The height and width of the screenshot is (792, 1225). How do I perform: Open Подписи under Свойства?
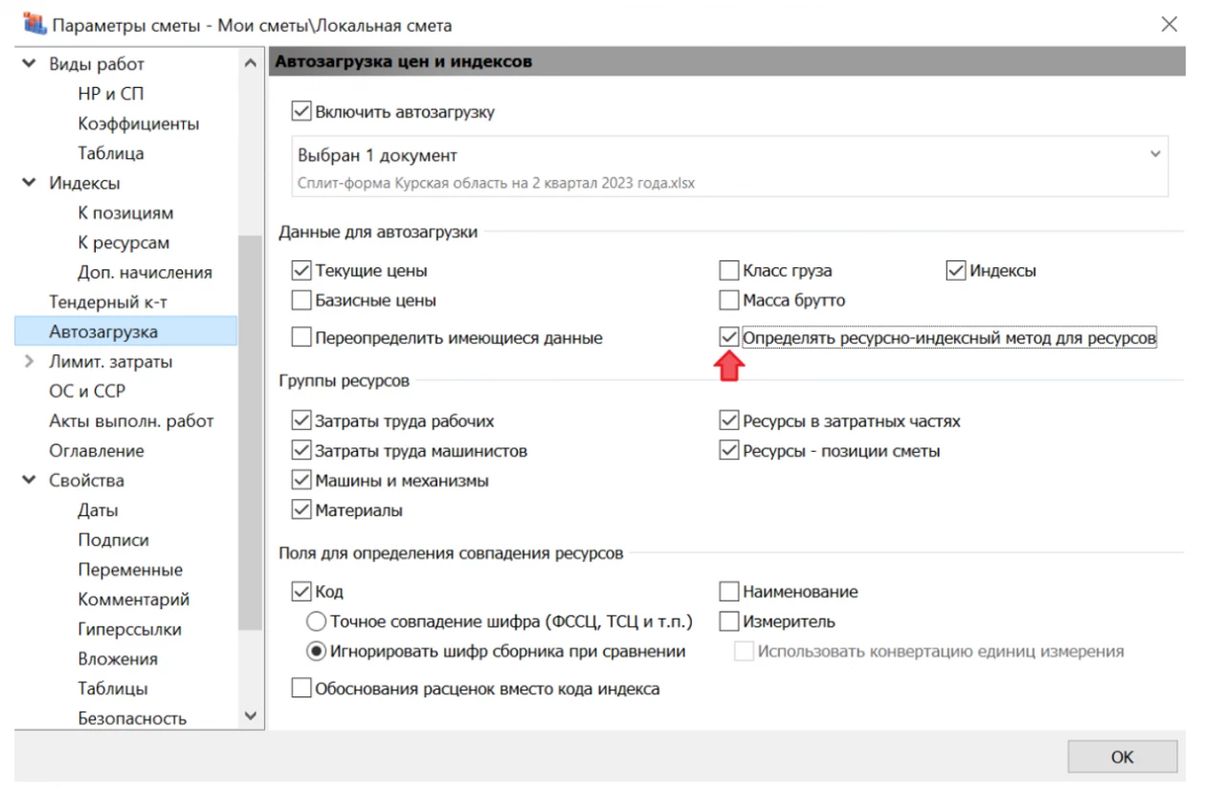point(113,540)
